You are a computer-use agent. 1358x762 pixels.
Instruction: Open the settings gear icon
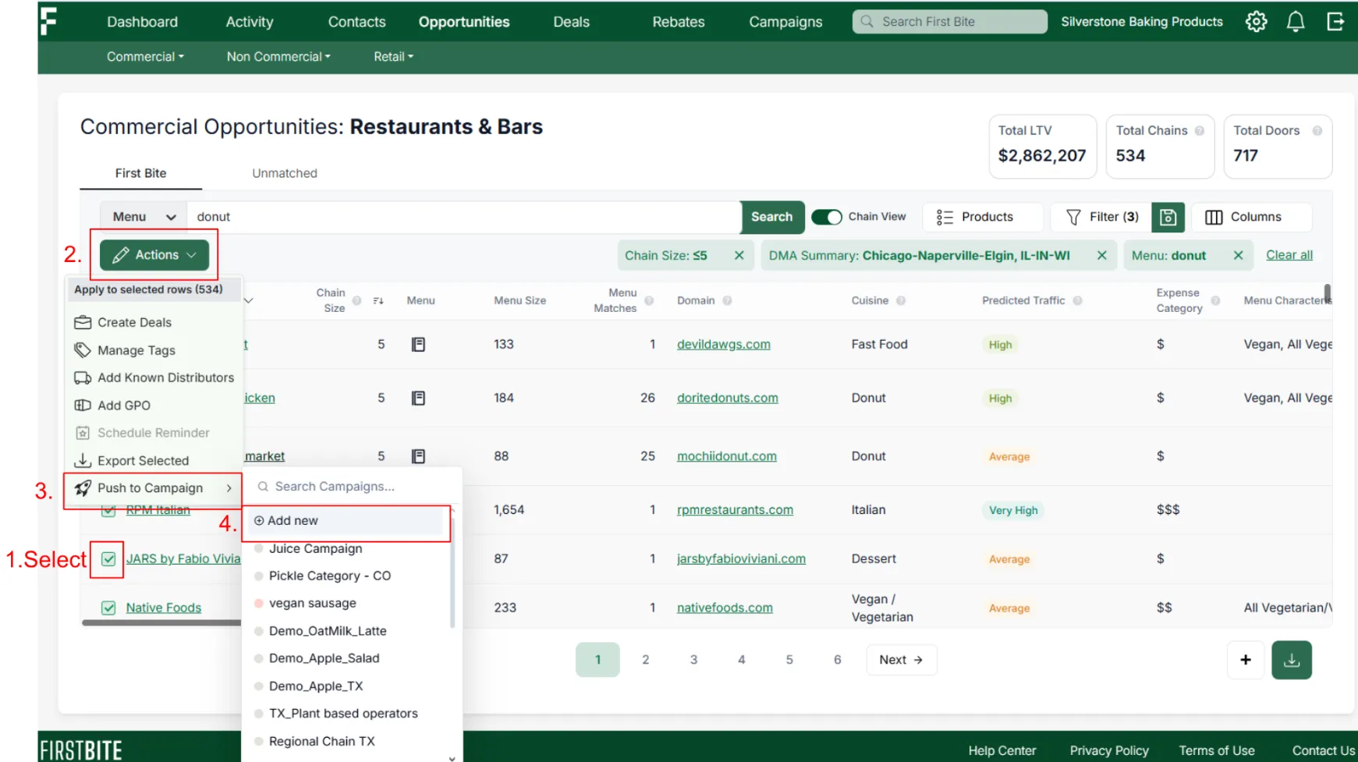[x=1256, y=22]
